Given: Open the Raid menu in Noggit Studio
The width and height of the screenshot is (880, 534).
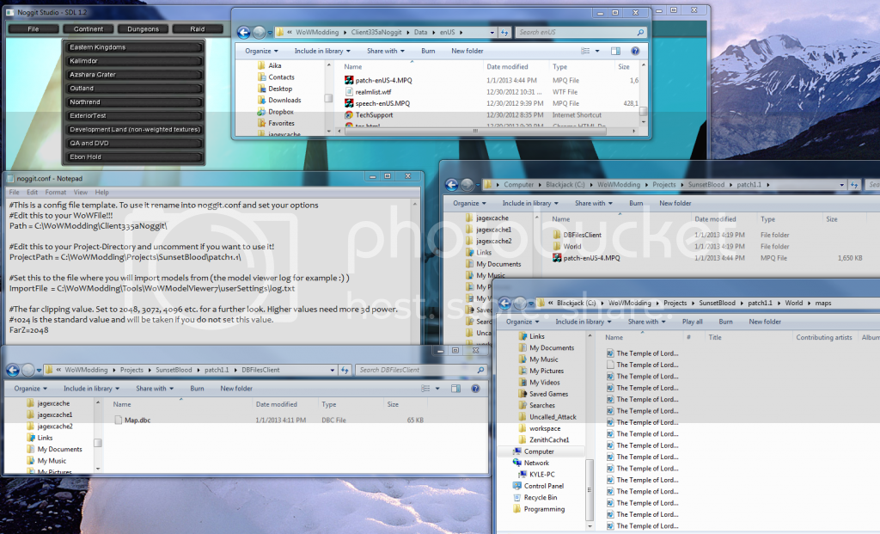Looking at the screenshot, I should coord(197,28).
